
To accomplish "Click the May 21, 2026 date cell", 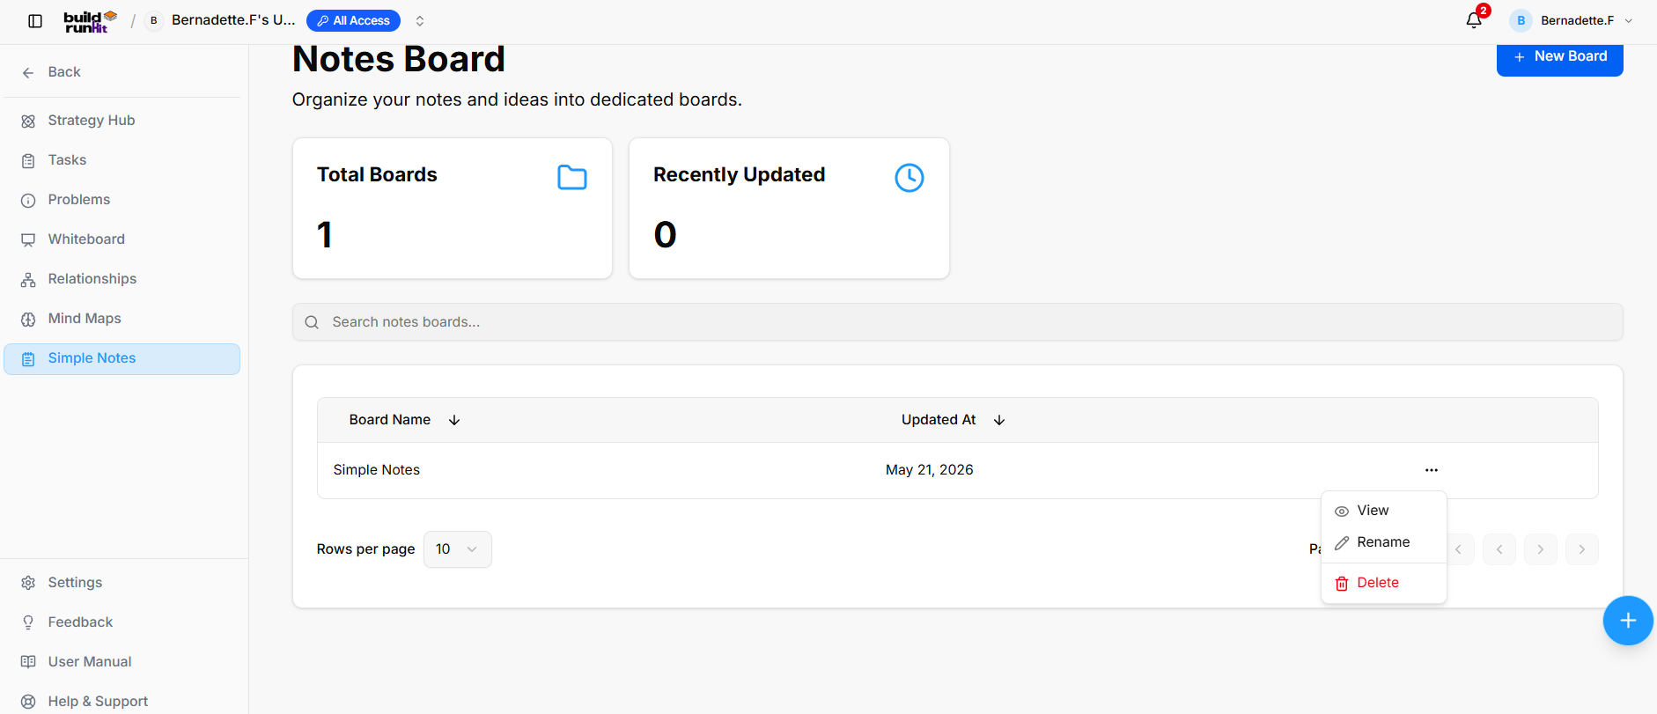I will [930, 470].
